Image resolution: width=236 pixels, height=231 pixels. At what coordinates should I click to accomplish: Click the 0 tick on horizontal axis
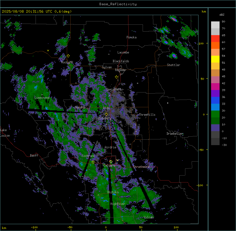(106, 227)
